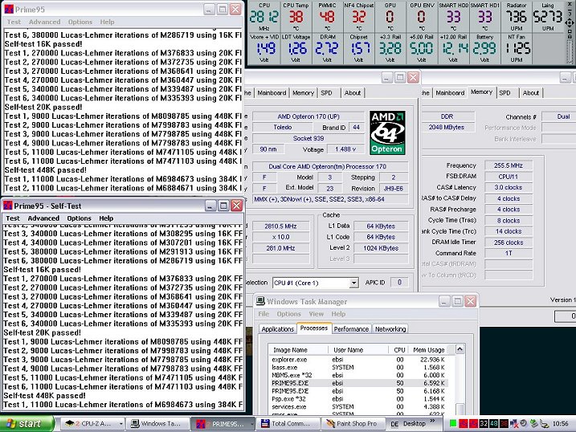This screenshot has width=576, height=432.
Task: Select PRIME95.EXE row using 6.592 K
Action: (x=358, y=383)
